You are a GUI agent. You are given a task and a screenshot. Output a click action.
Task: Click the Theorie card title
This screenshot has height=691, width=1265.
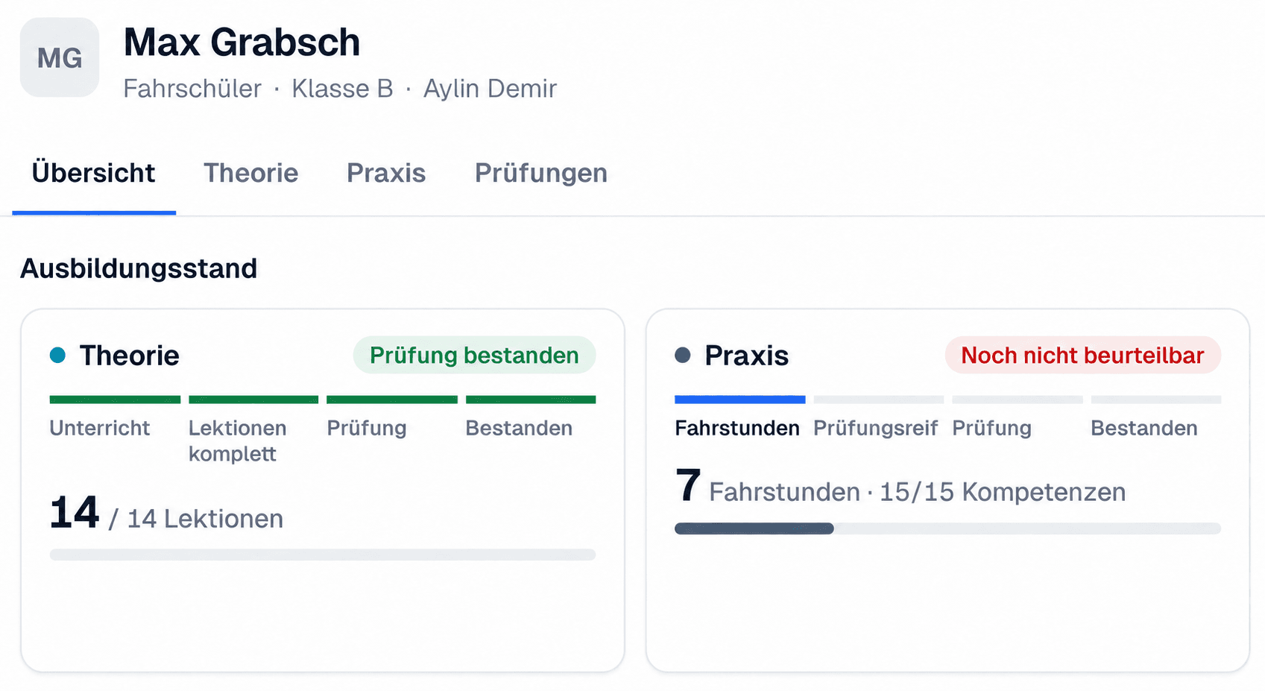coord(129,356)
